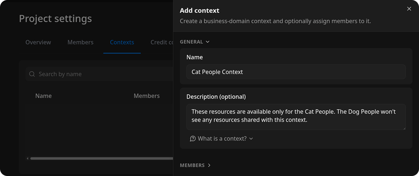Expand the 'What is a context?' help
Screen dimensions: 419x176
[x=221, y=139]
